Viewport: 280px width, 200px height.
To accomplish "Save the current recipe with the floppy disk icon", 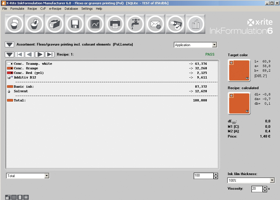I will click(75, 24).
